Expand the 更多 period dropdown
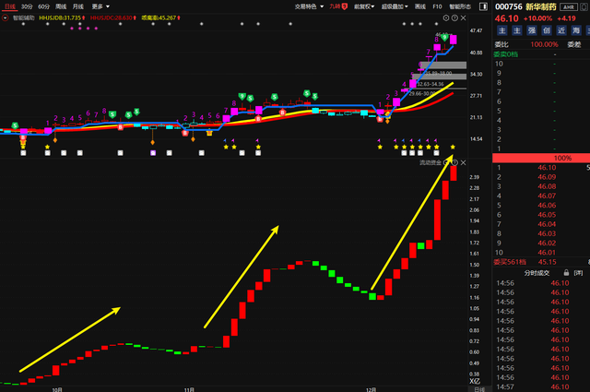 [100, 6]
